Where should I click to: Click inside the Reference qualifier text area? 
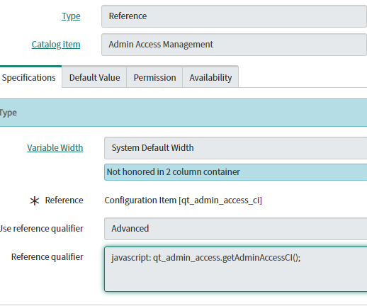pos(235,269)
